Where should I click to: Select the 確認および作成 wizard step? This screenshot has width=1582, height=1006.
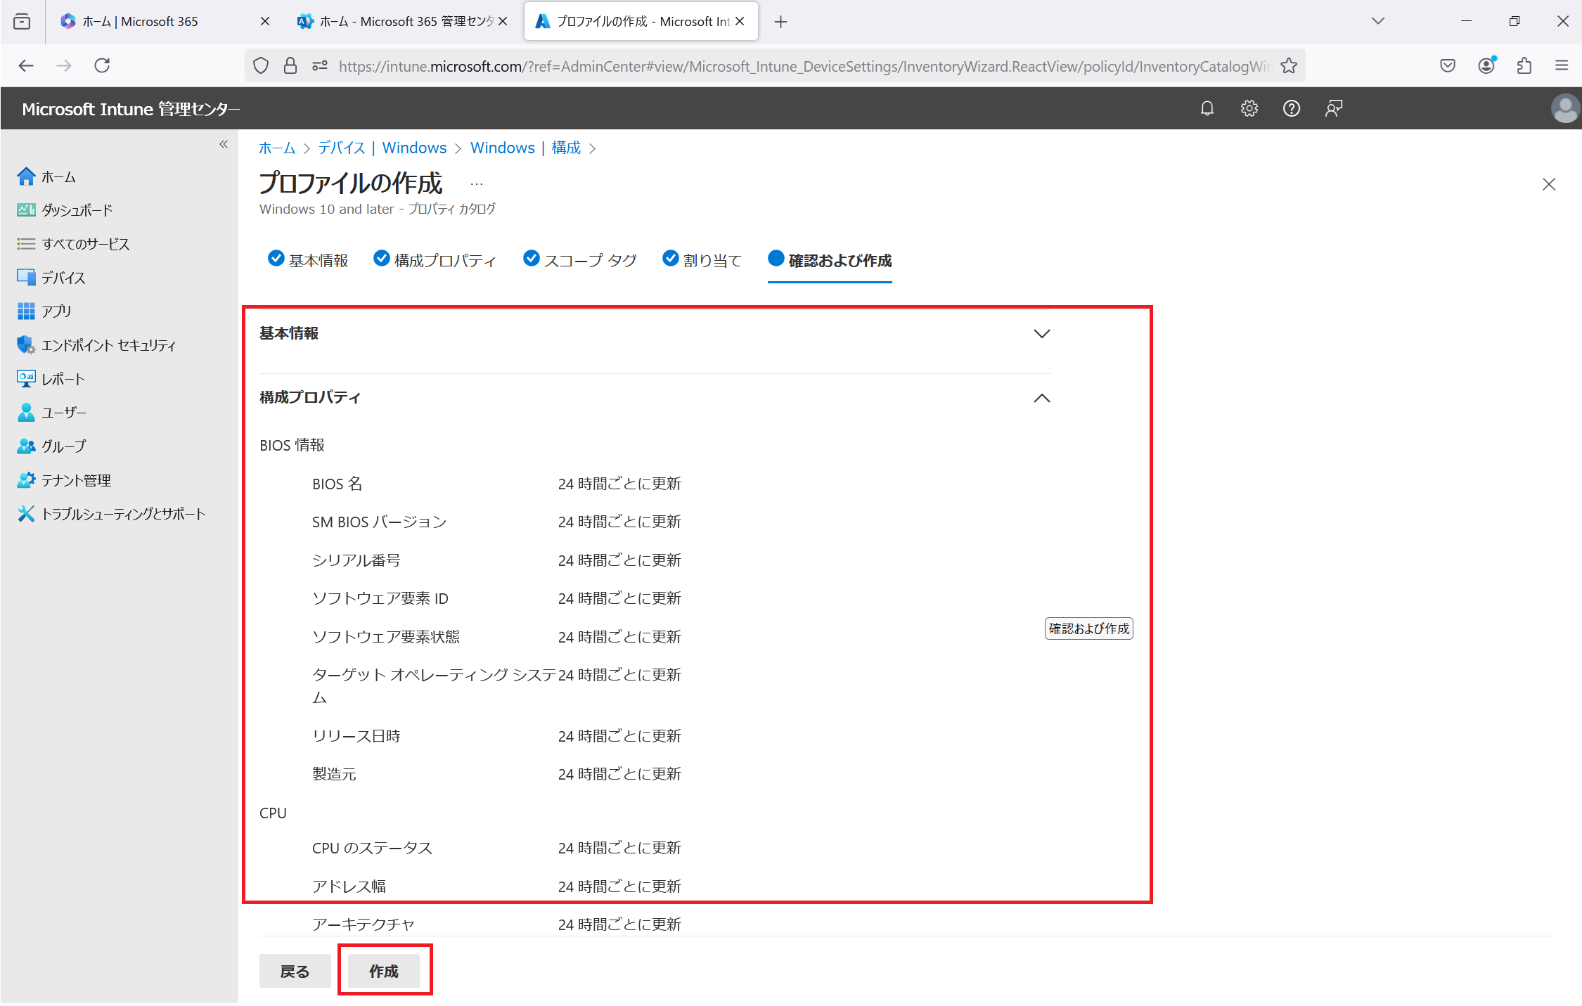(x=830, y=260)
